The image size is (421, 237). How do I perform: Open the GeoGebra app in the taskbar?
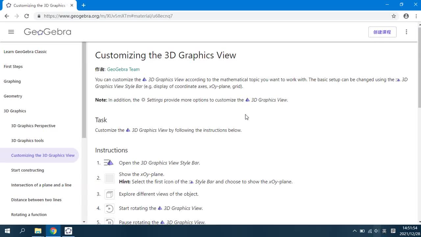coord(68,231)
